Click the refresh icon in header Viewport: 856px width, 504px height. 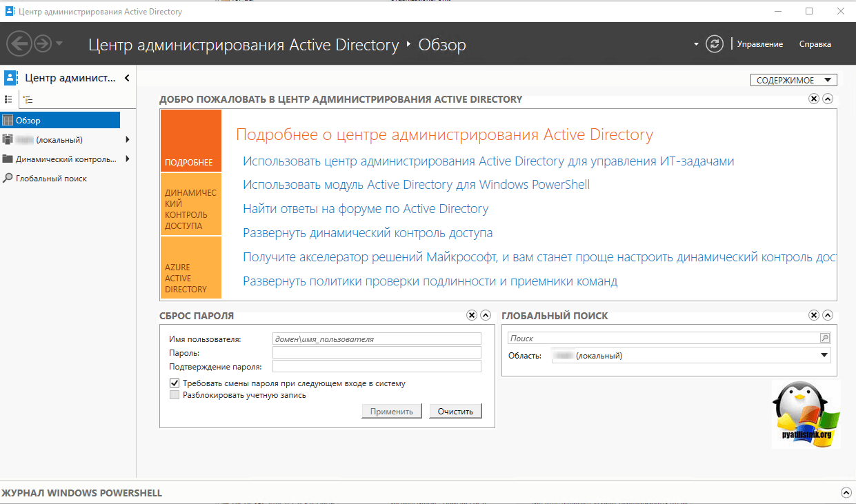715,44
